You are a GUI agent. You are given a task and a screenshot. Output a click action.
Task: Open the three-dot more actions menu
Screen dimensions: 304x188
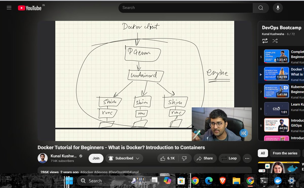coord(247,158)
